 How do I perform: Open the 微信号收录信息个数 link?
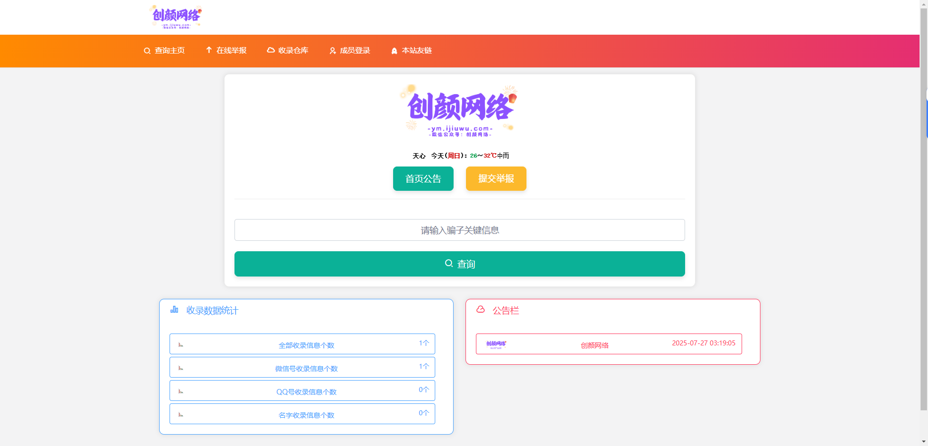(x=306, y=368)
